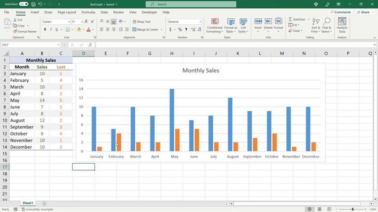This screenshot has width=378, height=212.
Task: Click Analyze Data
Action: click(342, 25)
